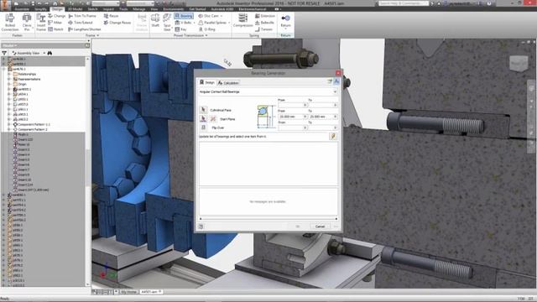
Task: Click the browser find binoculars icon
Action: point(50,53)
